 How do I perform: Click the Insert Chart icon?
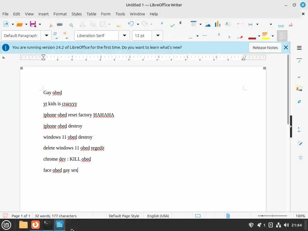coord(217,24)
